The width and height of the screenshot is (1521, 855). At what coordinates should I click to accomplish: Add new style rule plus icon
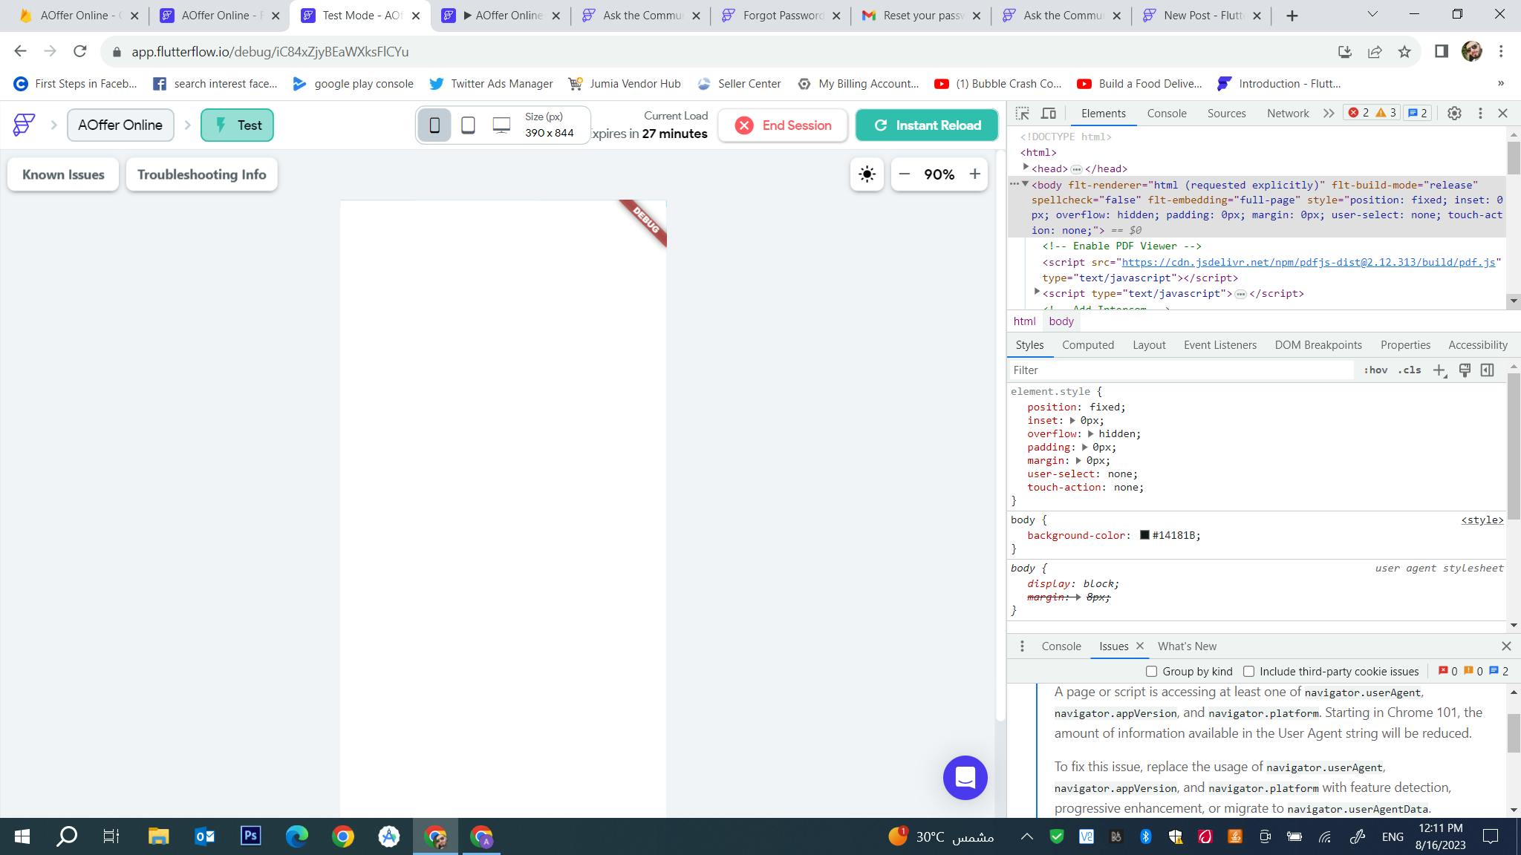(x=1439, y=370)
